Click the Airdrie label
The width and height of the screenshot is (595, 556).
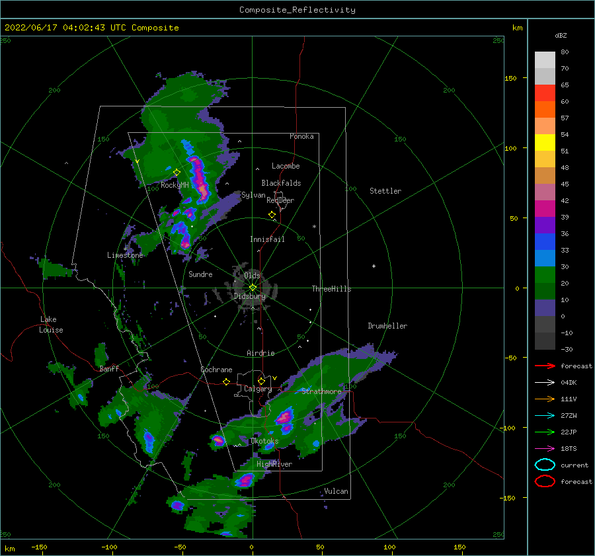[260, 353]
